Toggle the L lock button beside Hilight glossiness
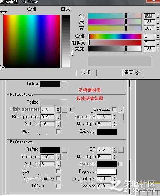160x196 pixels. tap(71, 110)
